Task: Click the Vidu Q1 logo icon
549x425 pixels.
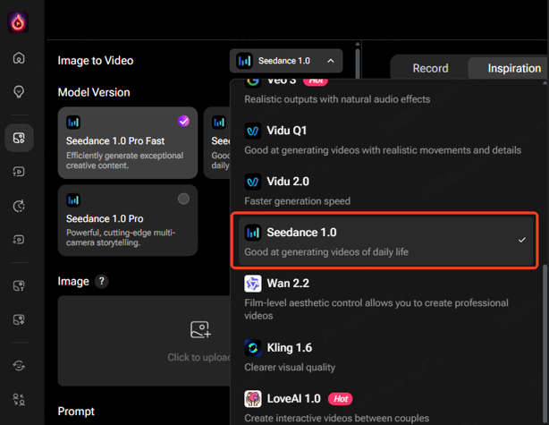Action: click(253, 131)
